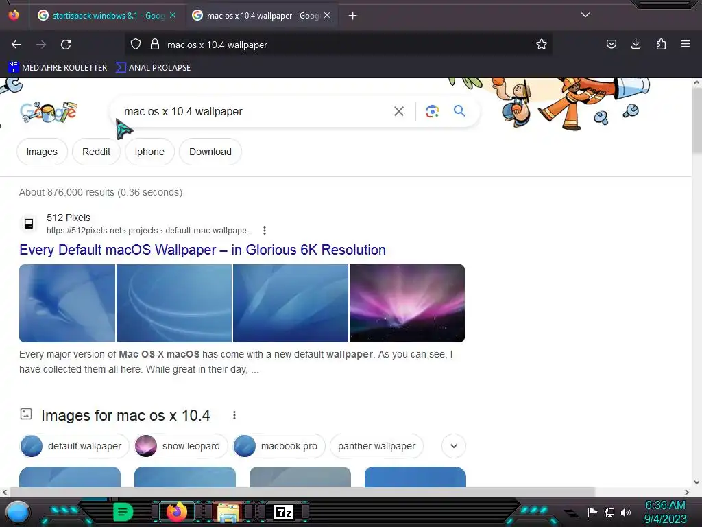Reload the current page

click(x=66, y=45)
